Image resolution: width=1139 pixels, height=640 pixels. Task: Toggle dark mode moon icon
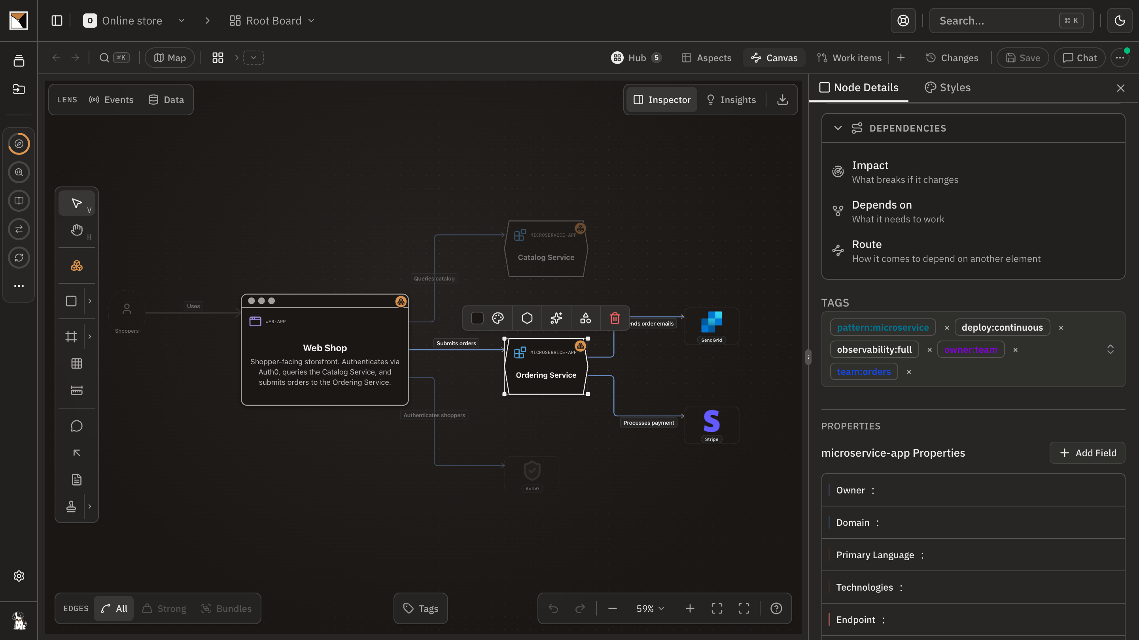point(1120,20)
